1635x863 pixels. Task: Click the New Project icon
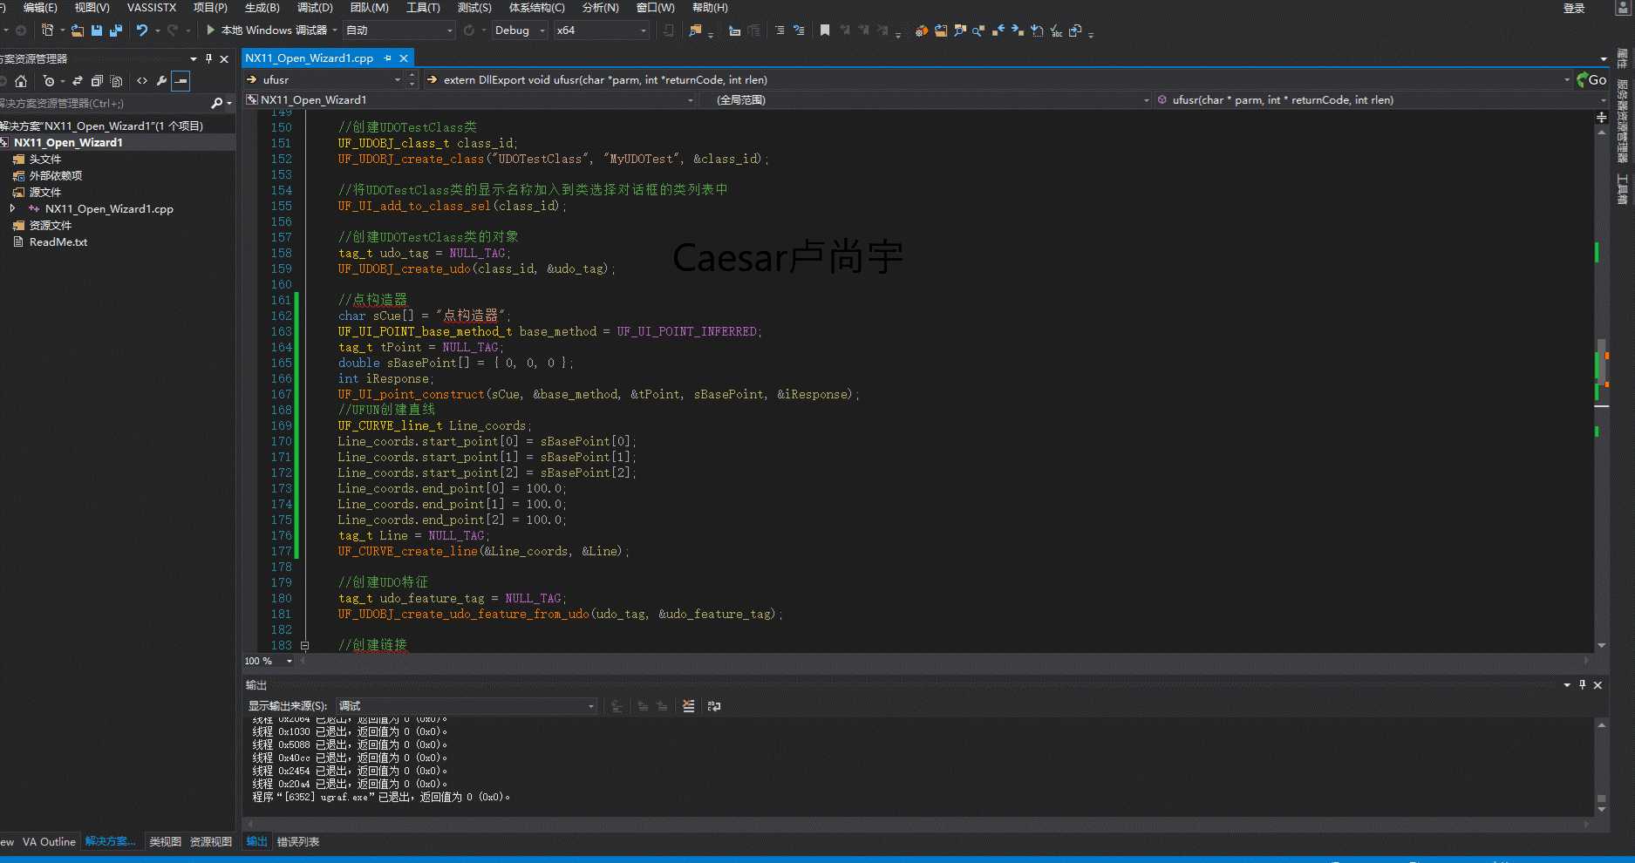coord(48,31)
